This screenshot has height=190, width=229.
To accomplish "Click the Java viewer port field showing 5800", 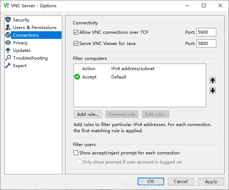I will tap(206, 44).
